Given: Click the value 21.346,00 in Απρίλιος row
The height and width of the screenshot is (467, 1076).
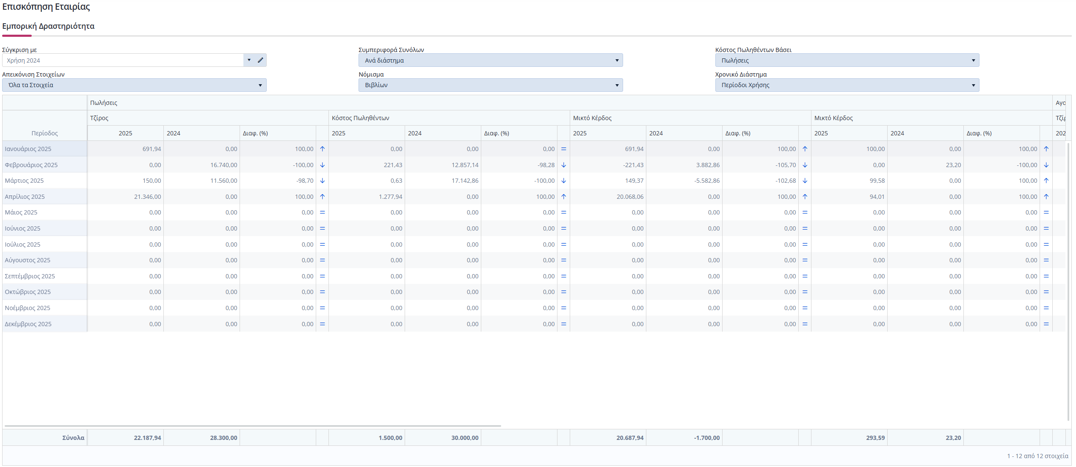Looking at the screenshot, I should pos(147,197).
